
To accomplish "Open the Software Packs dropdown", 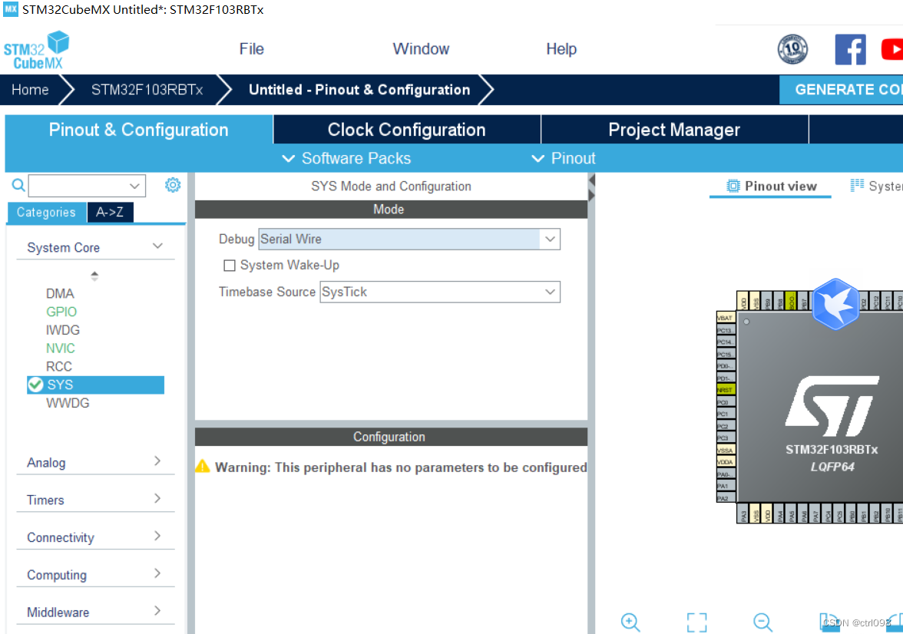I will point(346,158).
